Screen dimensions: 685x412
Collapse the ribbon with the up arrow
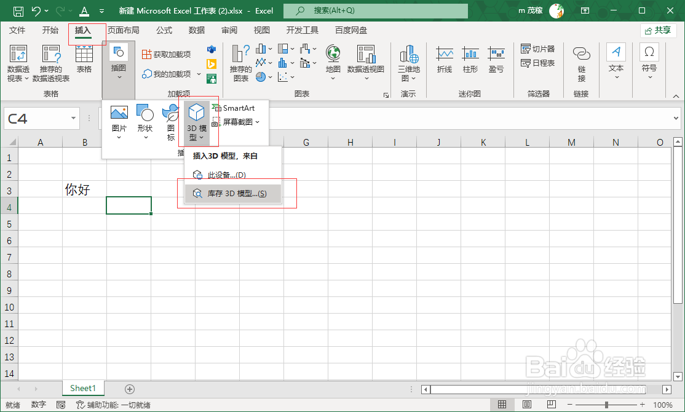pos(676,96)
